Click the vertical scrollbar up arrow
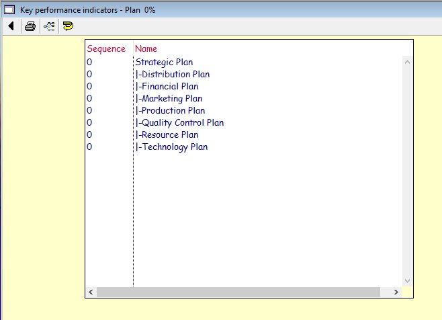Image resolution: width=442 pixels, height=320 pixels. [x=406, y=62]
